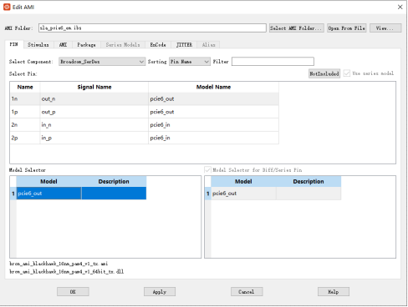This screenshot has height=307, width=408.
Task: Click the Cancel button
Action: click(x=247, y=292)
